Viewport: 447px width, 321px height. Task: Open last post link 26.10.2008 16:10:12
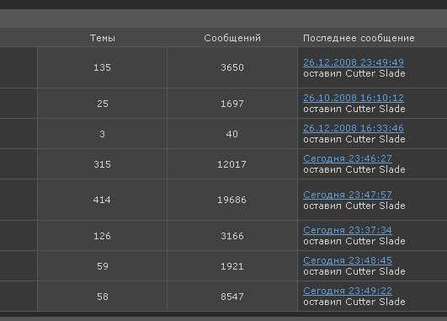[x=354, y=98]
